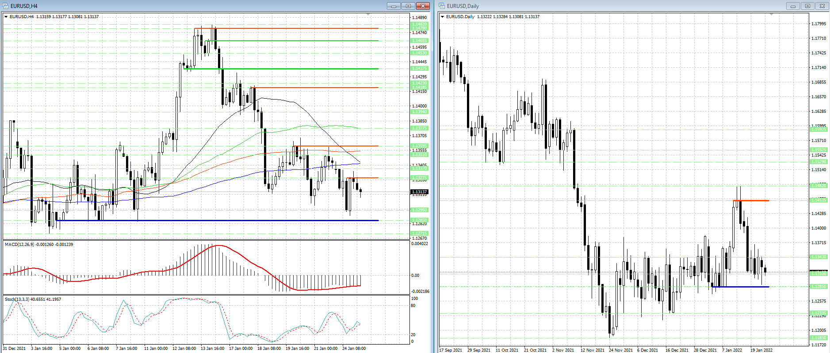This screenshot has width=830, height=353.
Task: Click the 2 Nov 2021 date on Daily time axis
Action: click(x=563, y=350)
